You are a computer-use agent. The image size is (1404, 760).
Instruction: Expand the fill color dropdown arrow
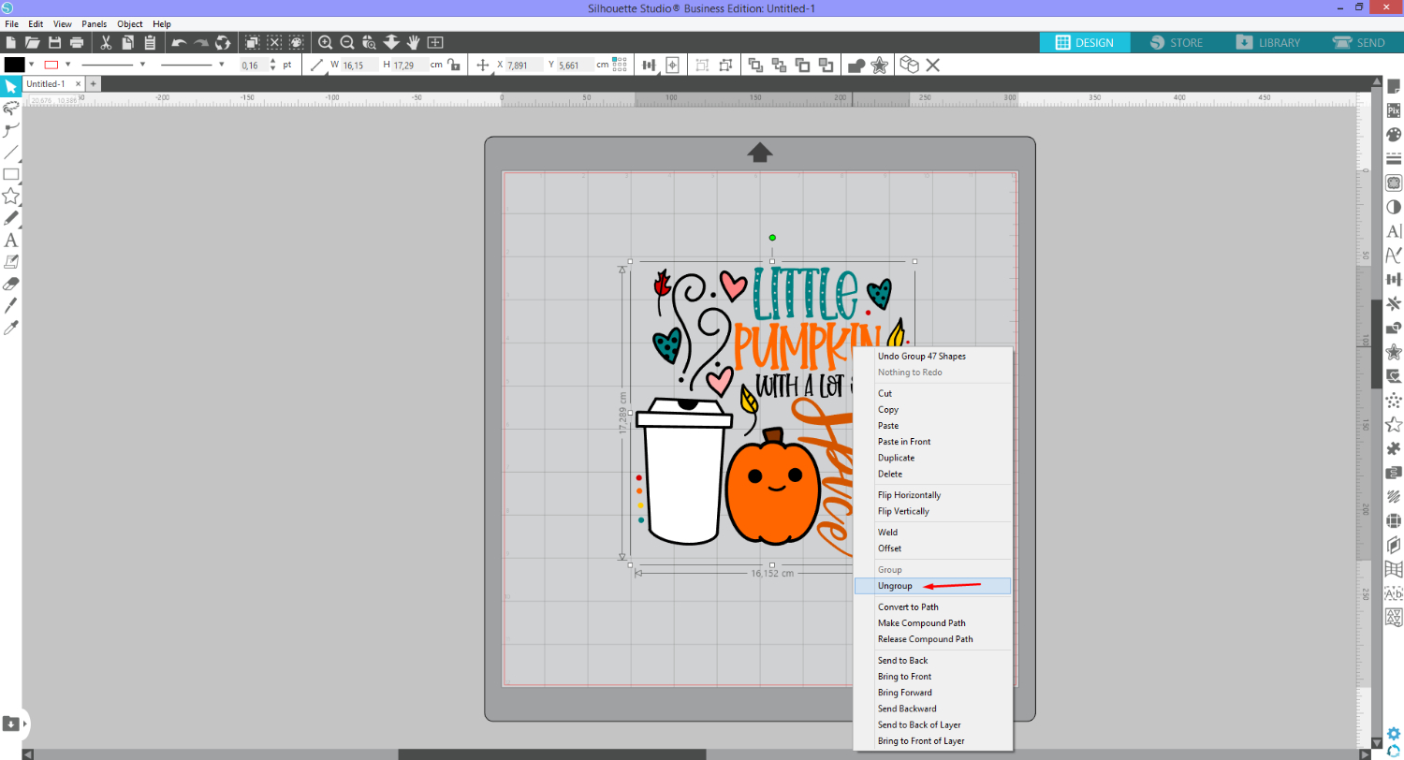pyautogui.click(x=31, y=65)
